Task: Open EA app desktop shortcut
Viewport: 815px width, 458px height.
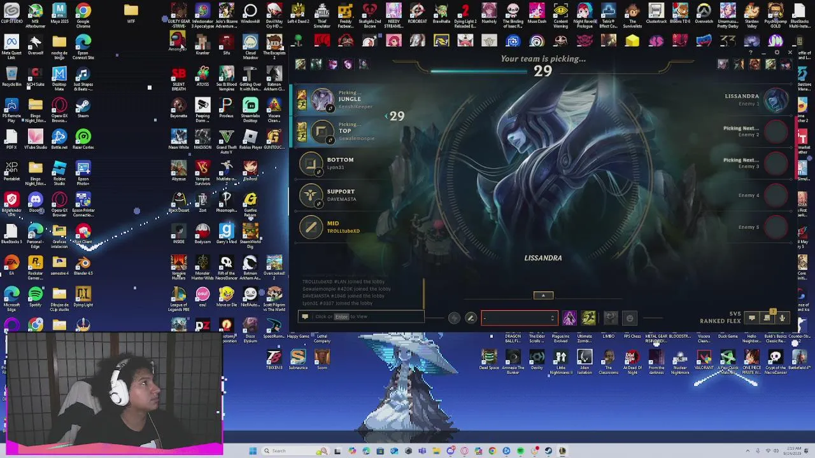Action: [x=11, y=265]
